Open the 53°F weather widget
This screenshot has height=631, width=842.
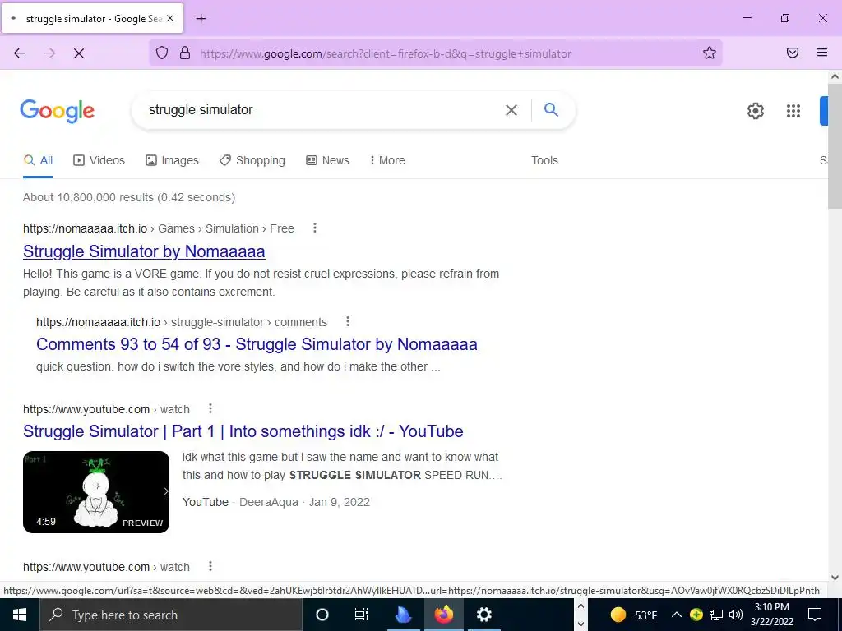pos(634,615)
